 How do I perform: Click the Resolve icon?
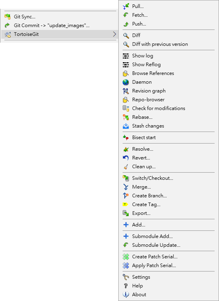126,149
